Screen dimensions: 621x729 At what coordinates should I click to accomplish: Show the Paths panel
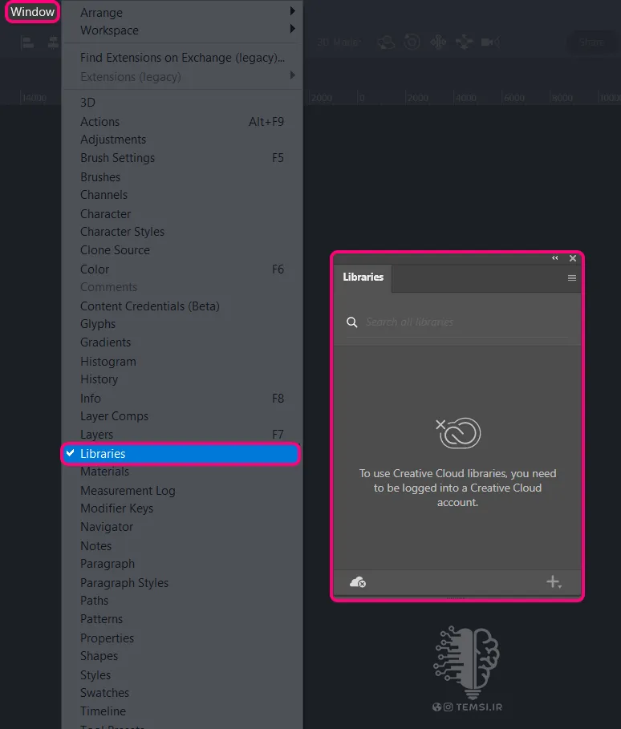[182, 600]
